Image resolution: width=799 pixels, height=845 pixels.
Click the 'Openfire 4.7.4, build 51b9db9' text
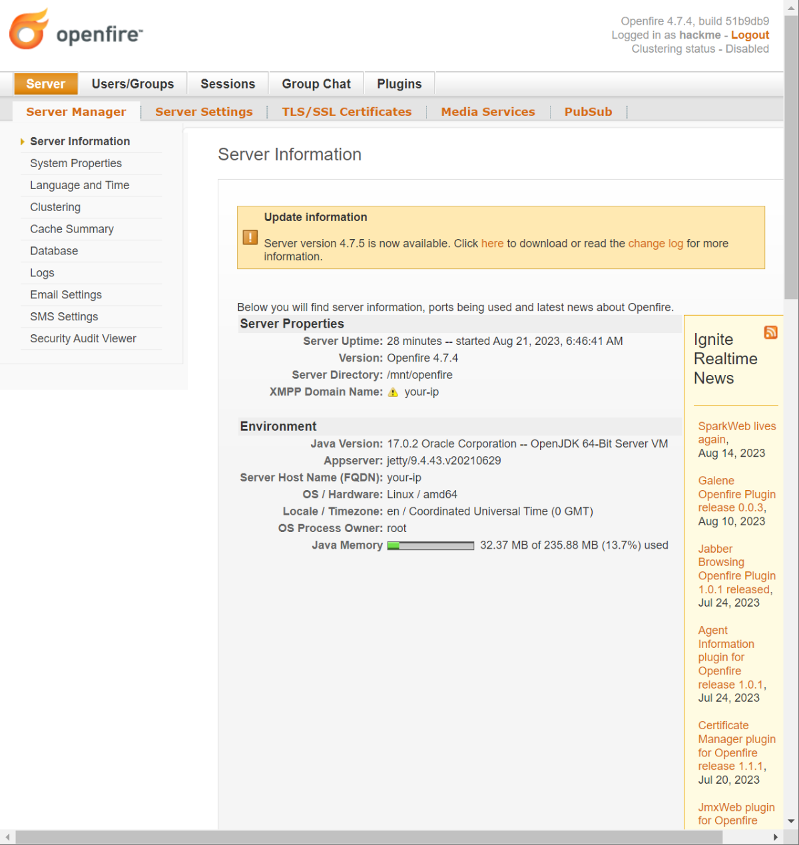[695, 21]
